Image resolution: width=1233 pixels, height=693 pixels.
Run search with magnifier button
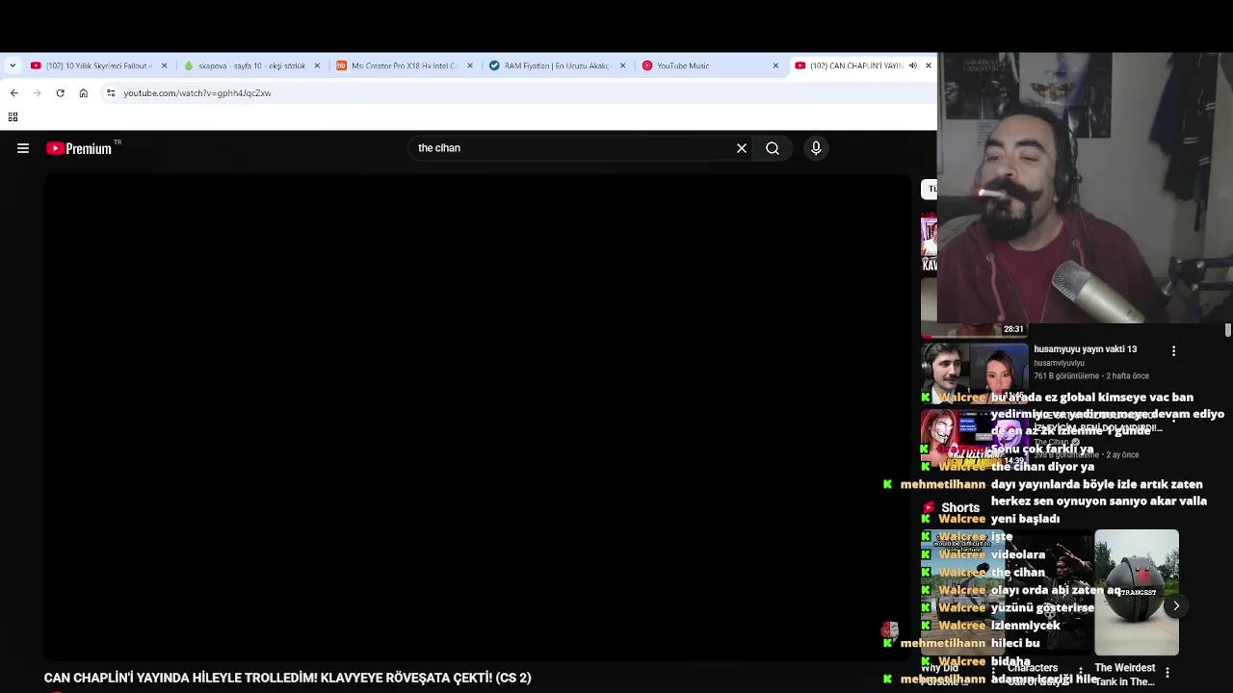773,148
